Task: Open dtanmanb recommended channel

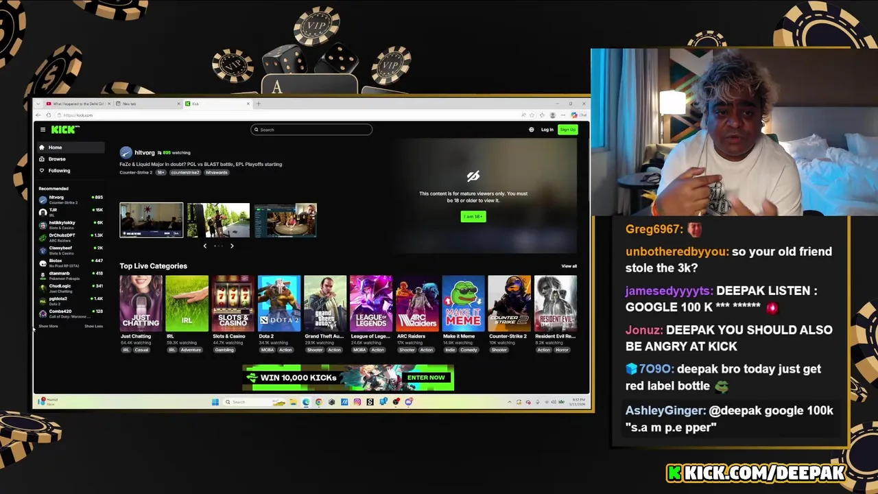Action: [x=71, y=276]
